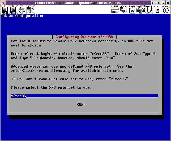Click the USER keyboard shortcut icon
This screenshot has height=141, width=171.
click(x=115, y=10)
